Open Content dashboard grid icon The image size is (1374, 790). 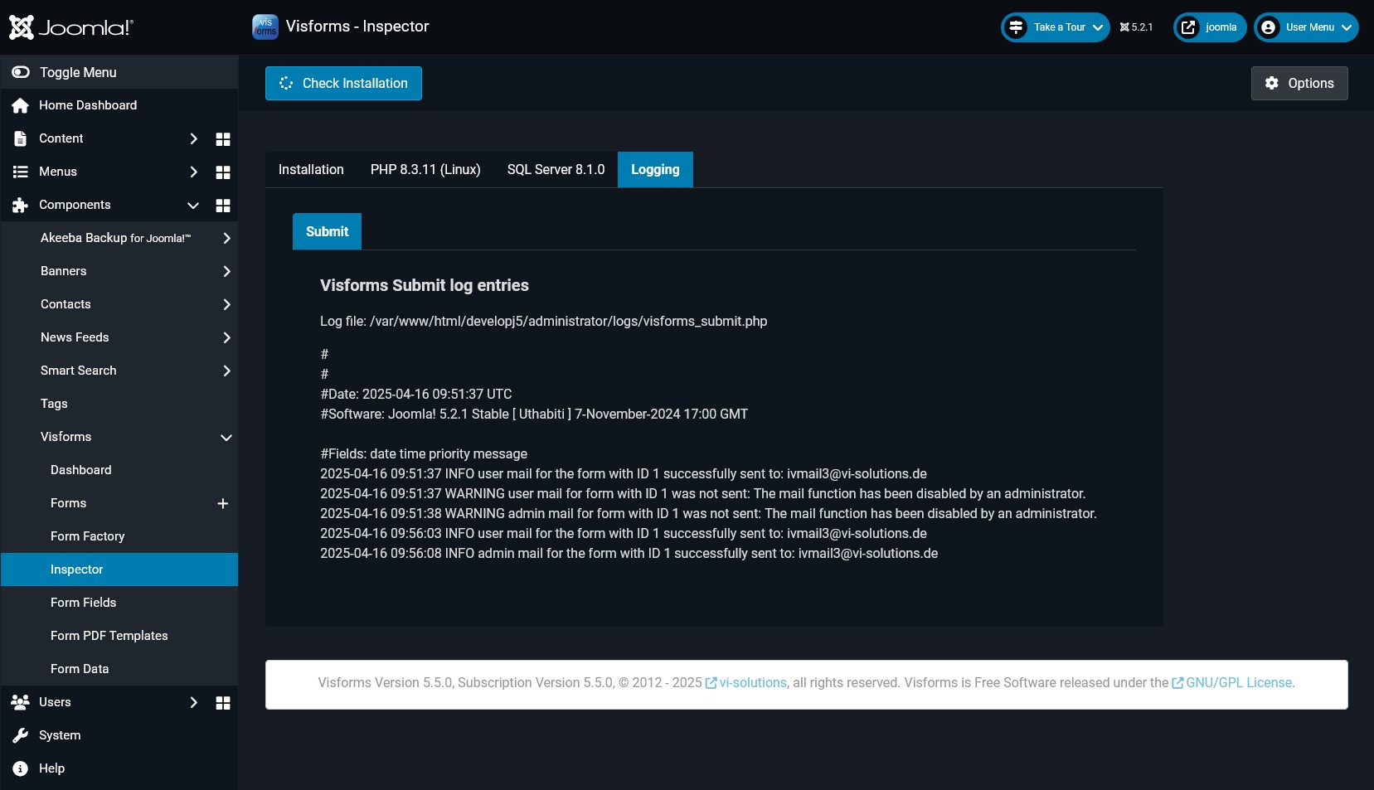(223, 139)
